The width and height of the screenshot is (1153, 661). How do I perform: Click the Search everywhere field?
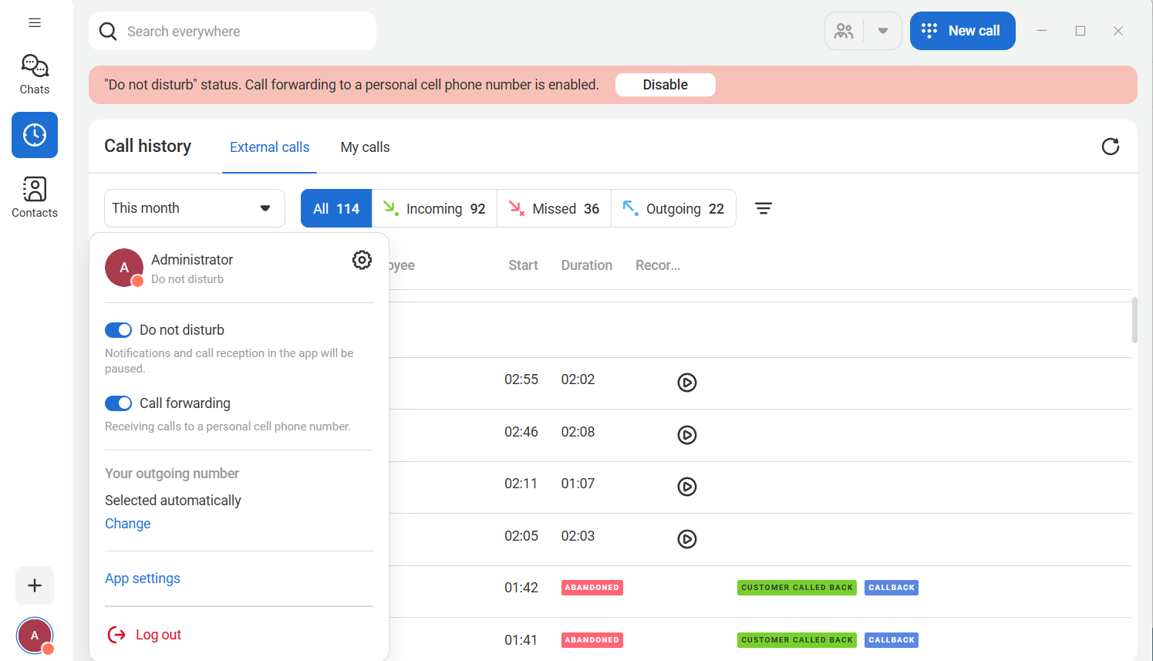tap(239, 32)
